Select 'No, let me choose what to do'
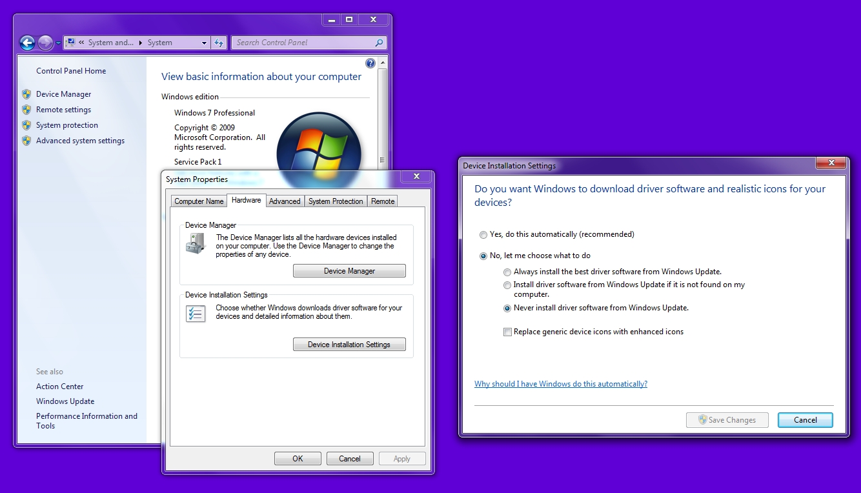 pyautogui.click(x=535, y=256)
